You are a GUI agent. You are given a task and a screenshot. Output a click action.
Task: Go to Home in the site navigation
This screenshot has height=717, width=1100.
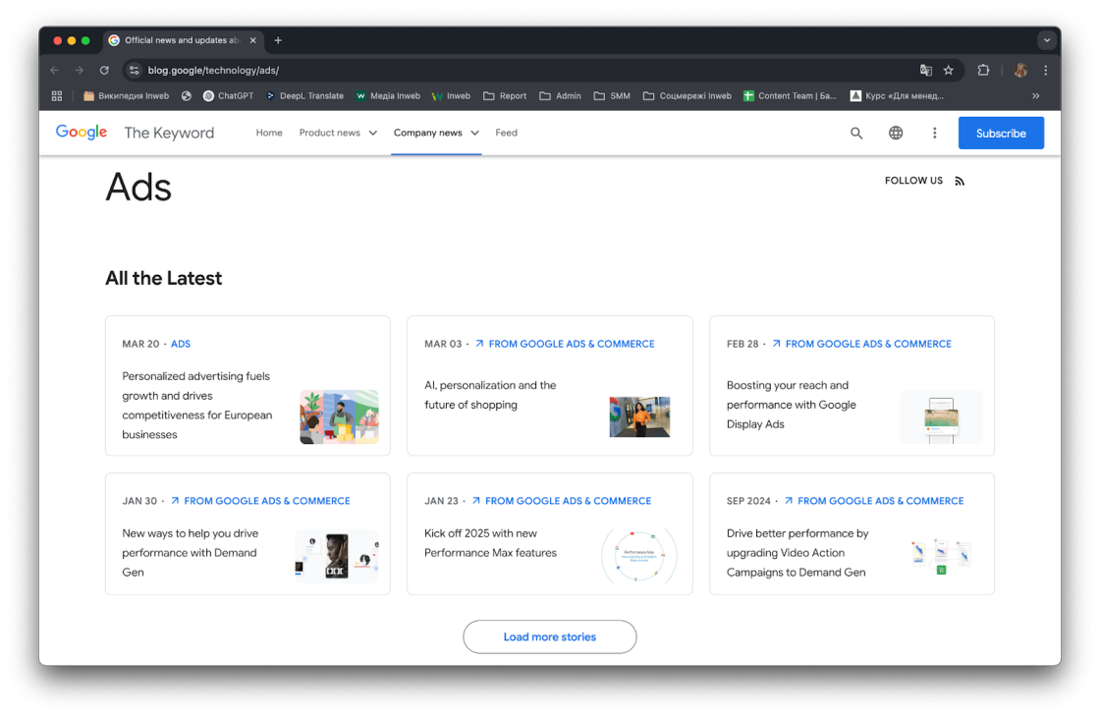[269, 134]
